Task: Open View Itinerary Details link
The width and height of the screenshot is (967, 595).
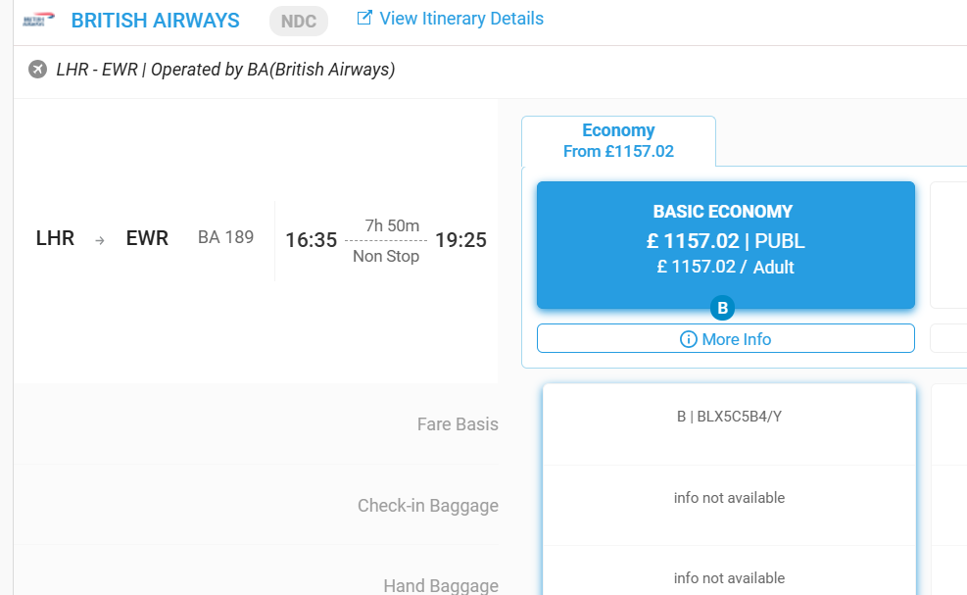Action: pos(460,19)
